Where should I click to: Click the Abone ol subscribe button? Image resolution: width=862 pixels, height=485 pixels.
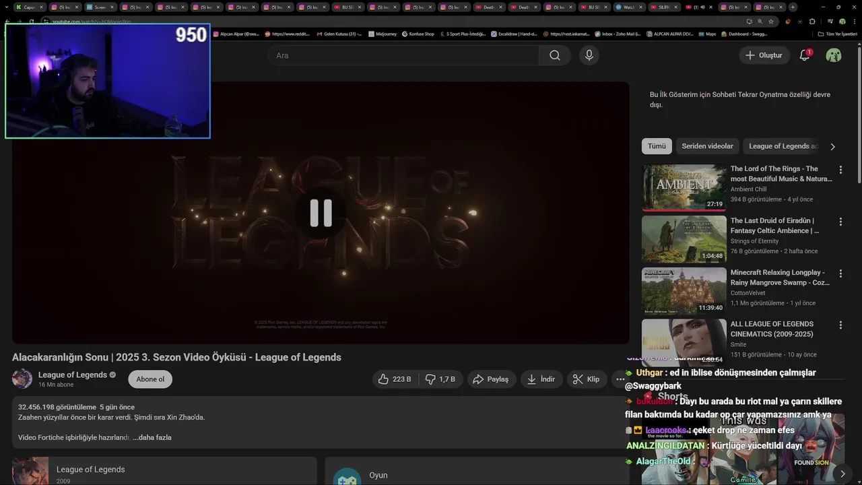(150, 379)
